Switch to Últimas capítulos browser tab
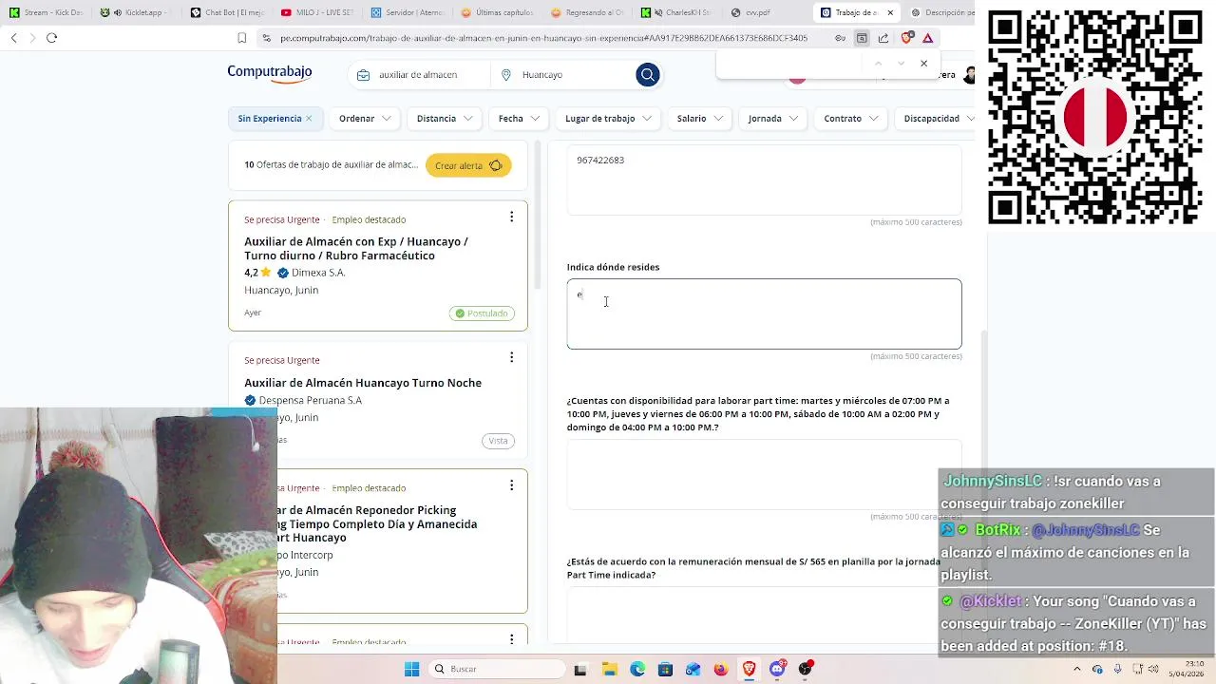 (x=497, y=12)
